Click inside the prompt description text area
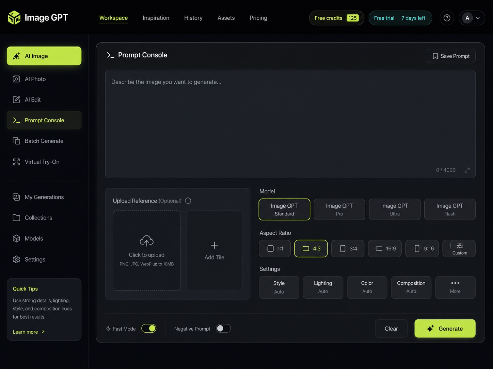This screenshot has width=493, height=369. 290,124
